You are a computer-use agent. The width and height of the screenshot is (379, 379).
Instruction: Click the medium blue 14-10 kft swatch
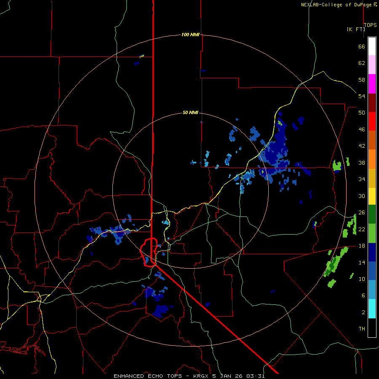(372, 271)
